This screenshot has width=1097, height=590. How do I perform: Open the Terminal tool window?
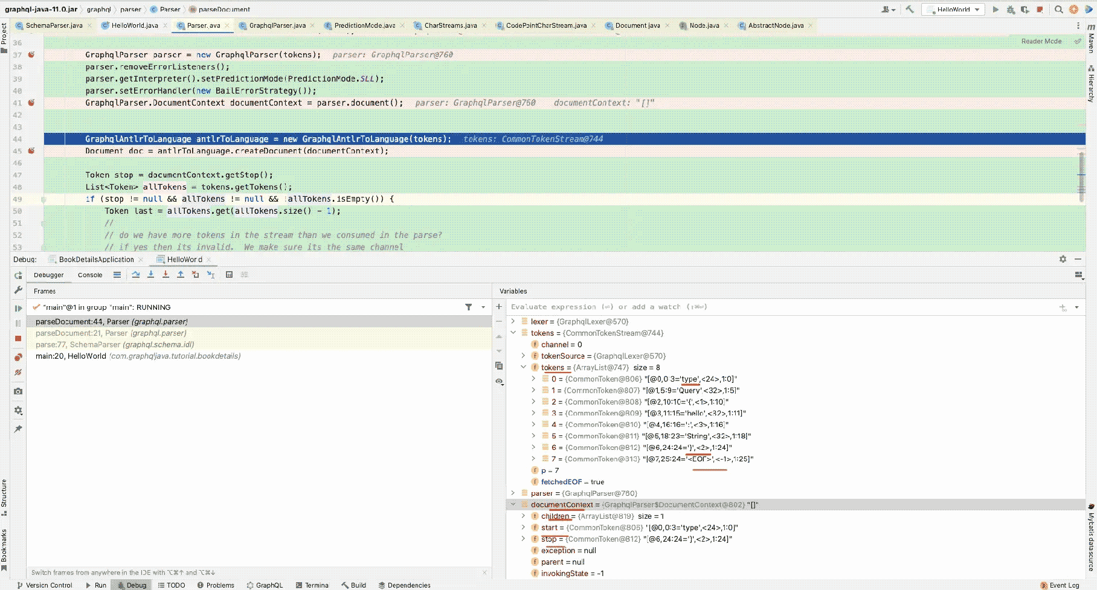[x=312, y=585]
